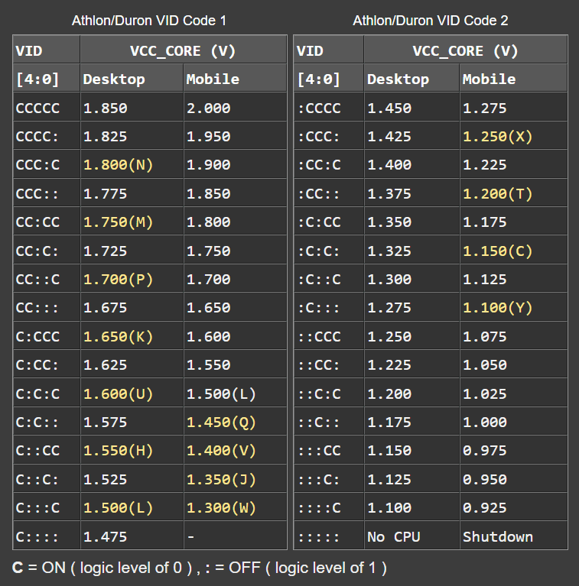Click the 'Shutdown' cell

click(513, 536)
